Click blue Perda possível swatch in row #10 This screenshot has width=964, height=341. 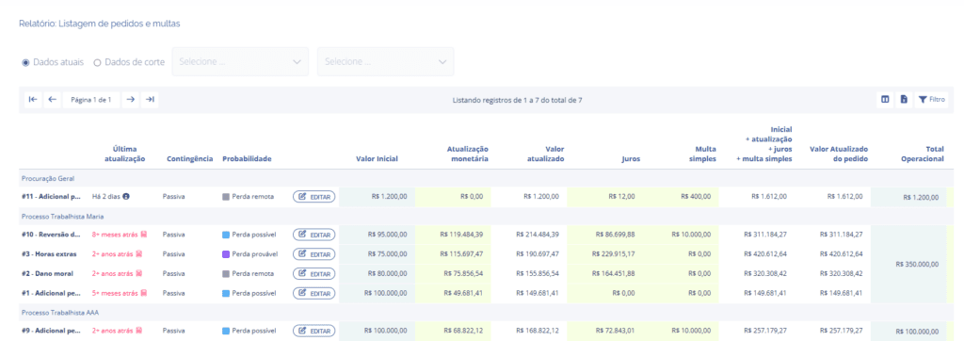click(x=226, y=235)
